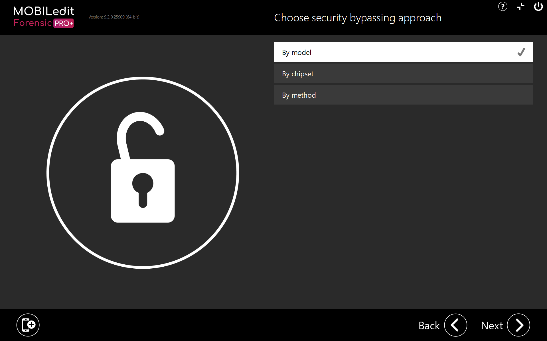Click the PRO+ badge in logo
Screen dimensions: 547x341
[x=64, y=23]
